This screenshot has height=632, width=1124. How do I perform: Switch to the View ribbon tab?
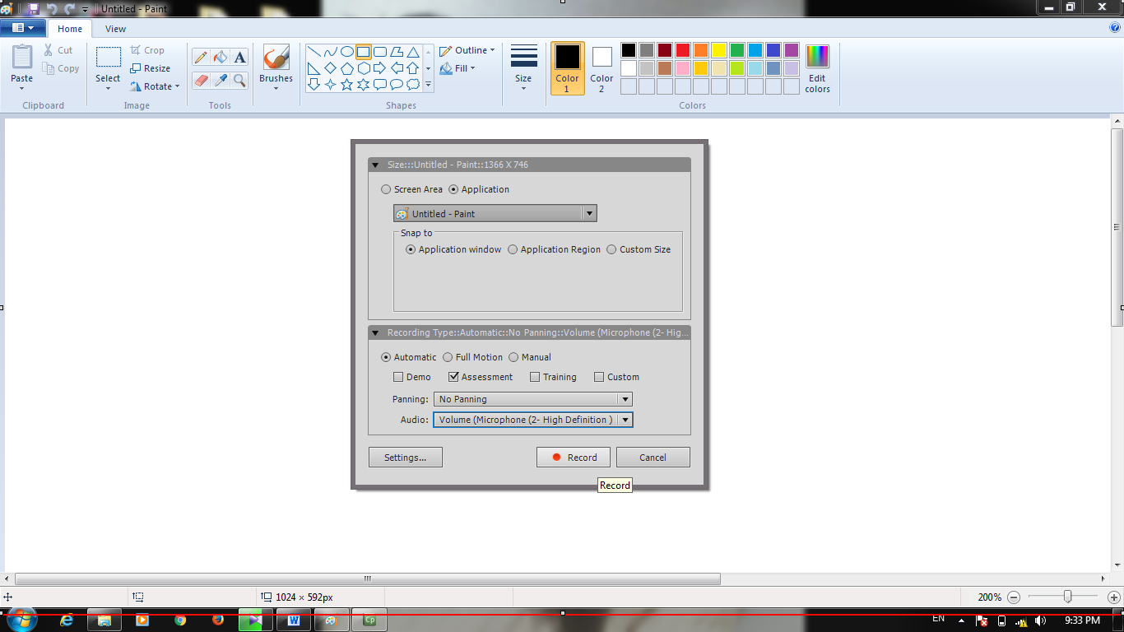tap(116, 29)
